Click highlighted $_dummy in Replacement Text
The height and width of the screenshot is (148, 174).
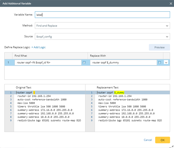pyautogui.click(x=119, y=92)
